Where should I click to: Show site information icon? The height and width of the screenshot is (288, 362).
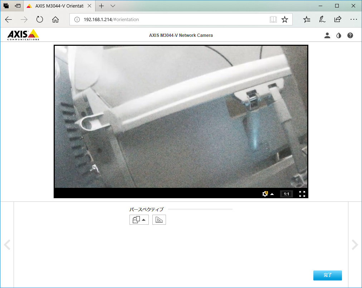[x=77, y=19]
